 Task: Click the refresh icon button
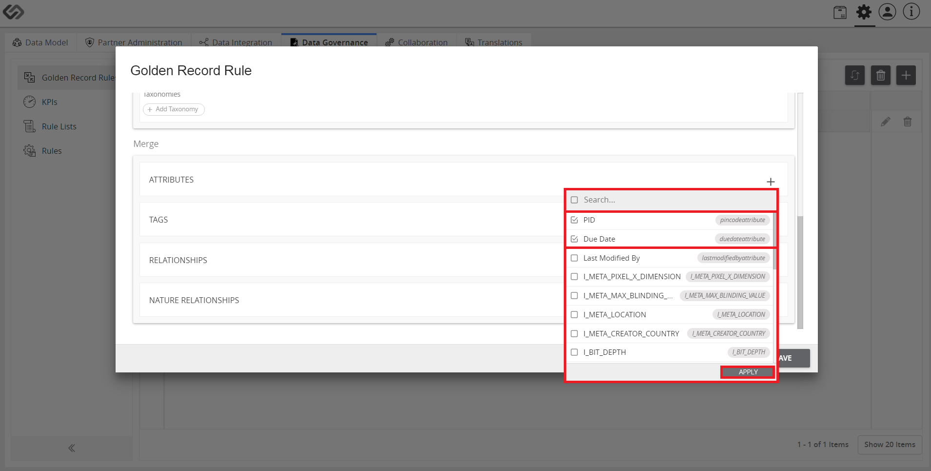click(x=854, y=75)
